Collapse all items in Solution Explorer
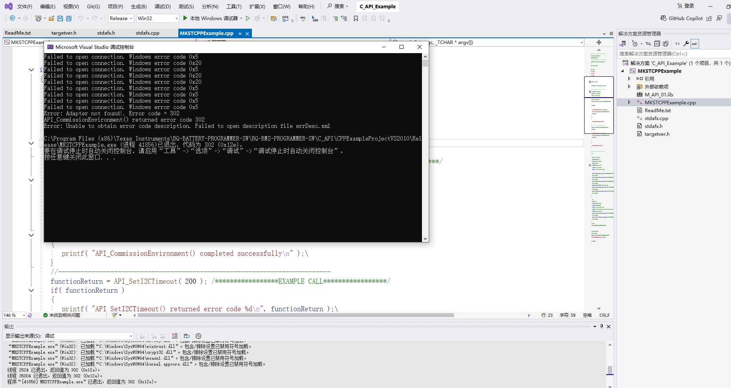The image size is (731, 388). 657,44
